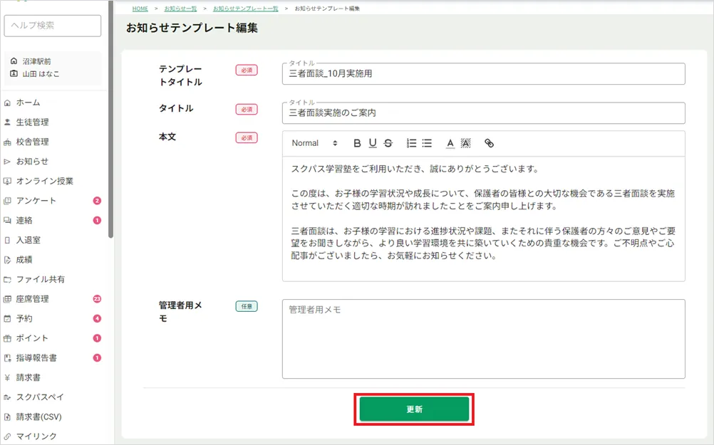
Task: Open the text color picker
Action: [450, 143]
